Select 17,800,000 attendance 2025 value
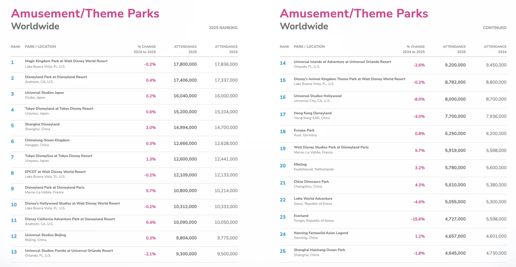The height and width of the screenshot is (267, 516). tap(185, 64)
